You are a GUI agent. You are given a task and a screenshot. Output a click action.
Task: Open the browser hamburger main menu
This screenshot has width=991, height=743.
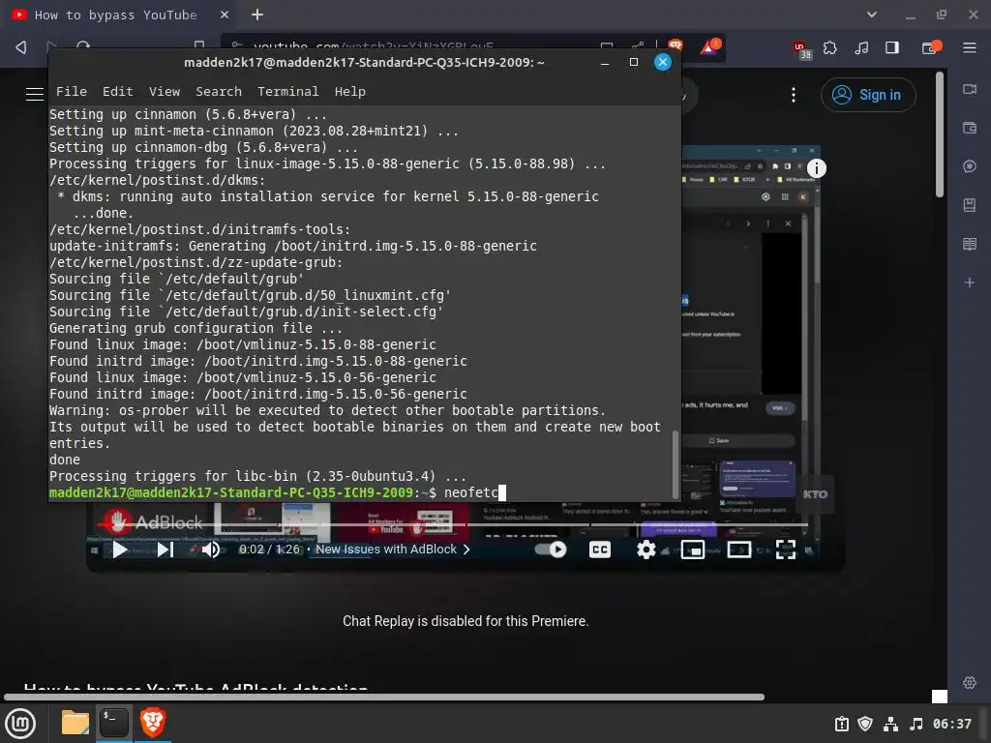point(970,47)
